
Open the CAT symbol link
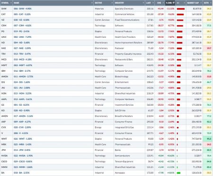3,14
